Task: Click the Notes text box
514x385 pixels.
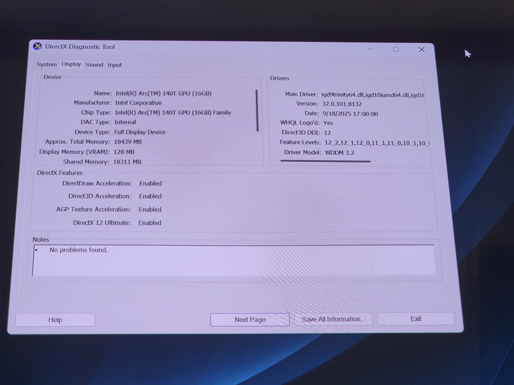Action: pyautogui.click(x=234, y=260)
